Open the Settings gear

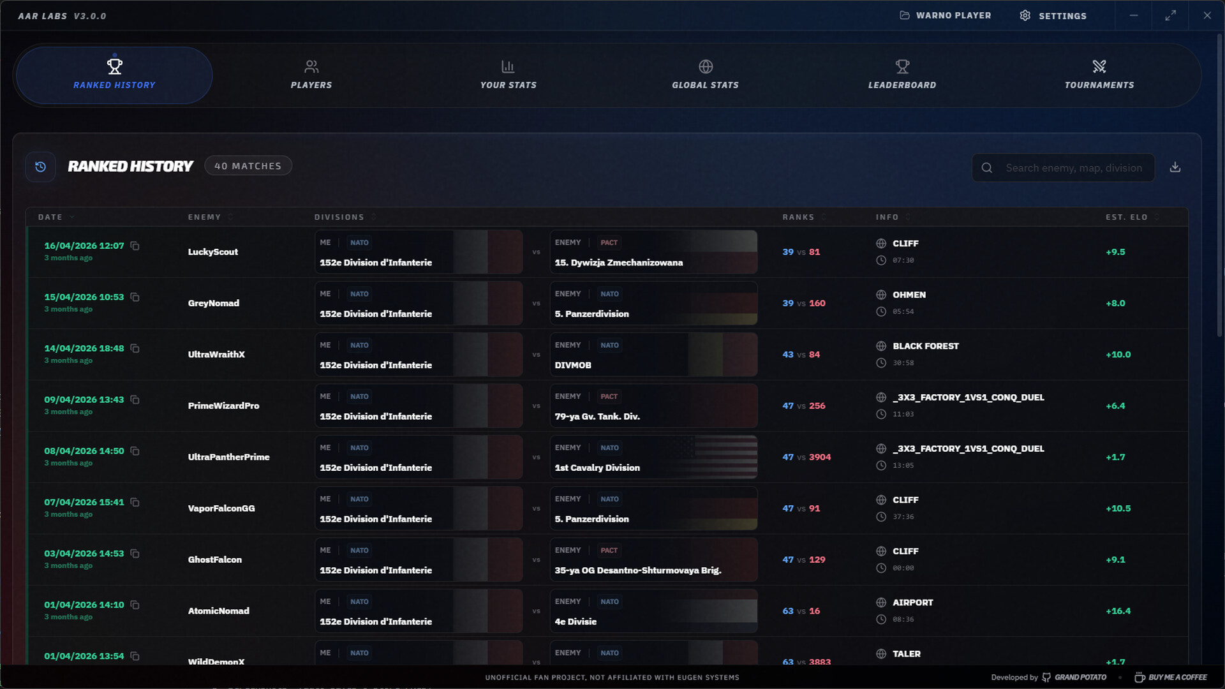point(1053,15)
